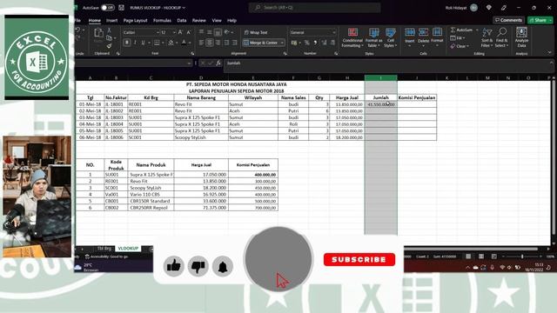Click the Percent Style icon

pyautogui.click(x=306, y=43)
